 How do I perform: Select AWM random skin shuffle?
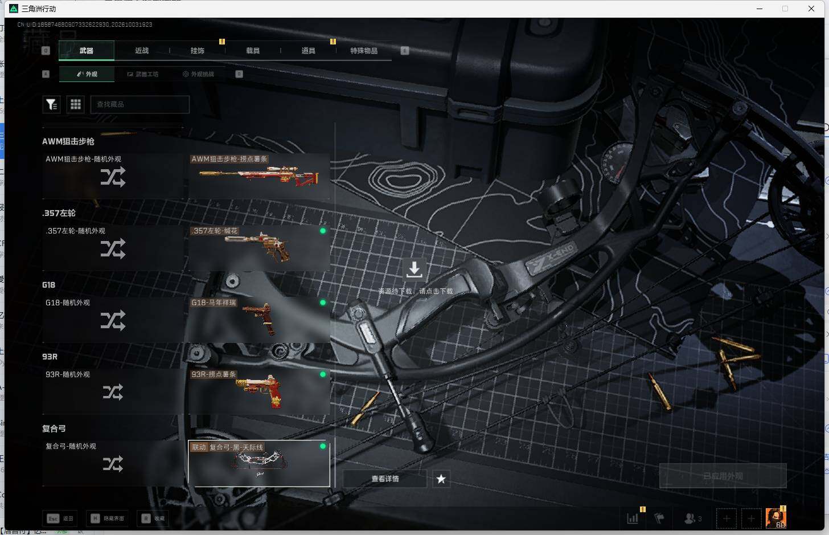(x=113, y=176)
